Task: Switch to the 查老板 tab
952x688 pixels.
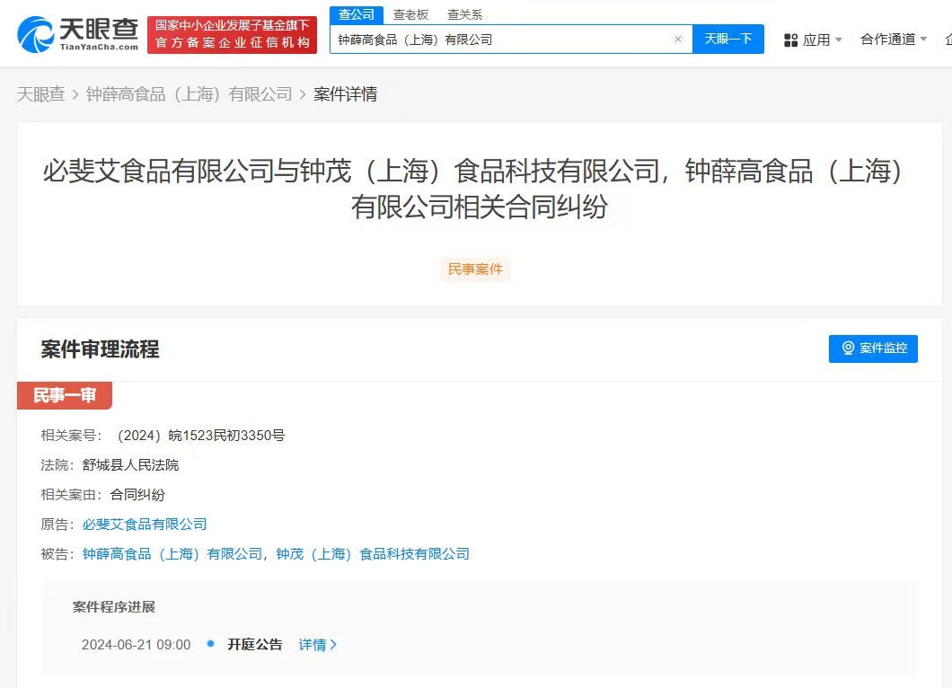Action: pyautogui.click(x=410, y=14)
